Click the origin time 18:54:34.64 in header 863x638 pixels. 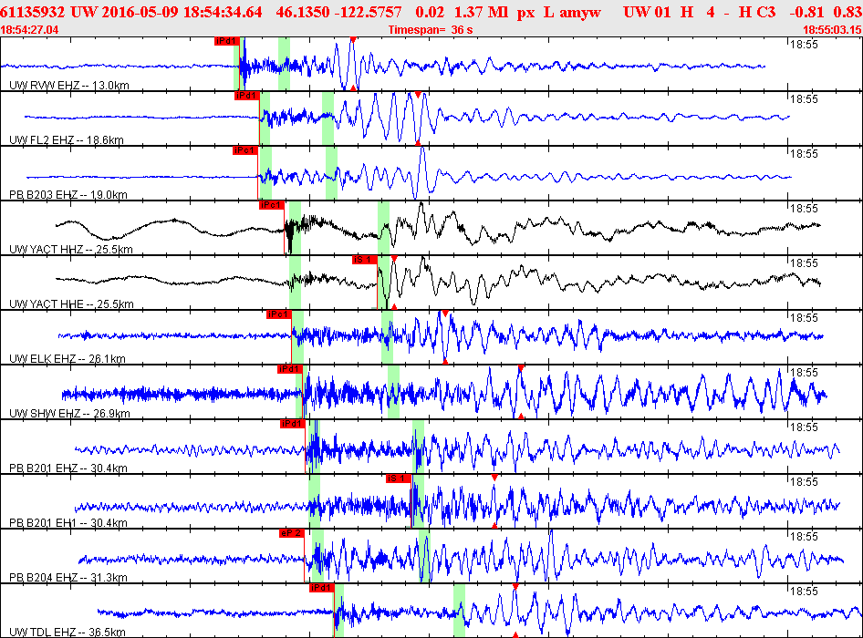[x=223, y=12]
